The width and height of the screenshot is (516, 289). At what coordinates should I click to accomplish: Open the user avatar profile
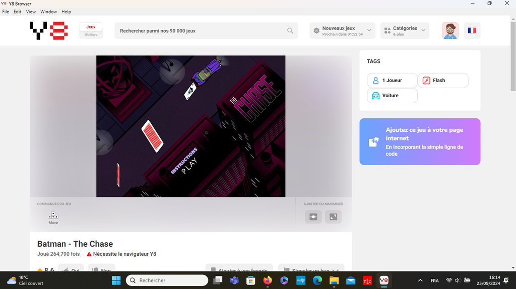coord(450,31)
